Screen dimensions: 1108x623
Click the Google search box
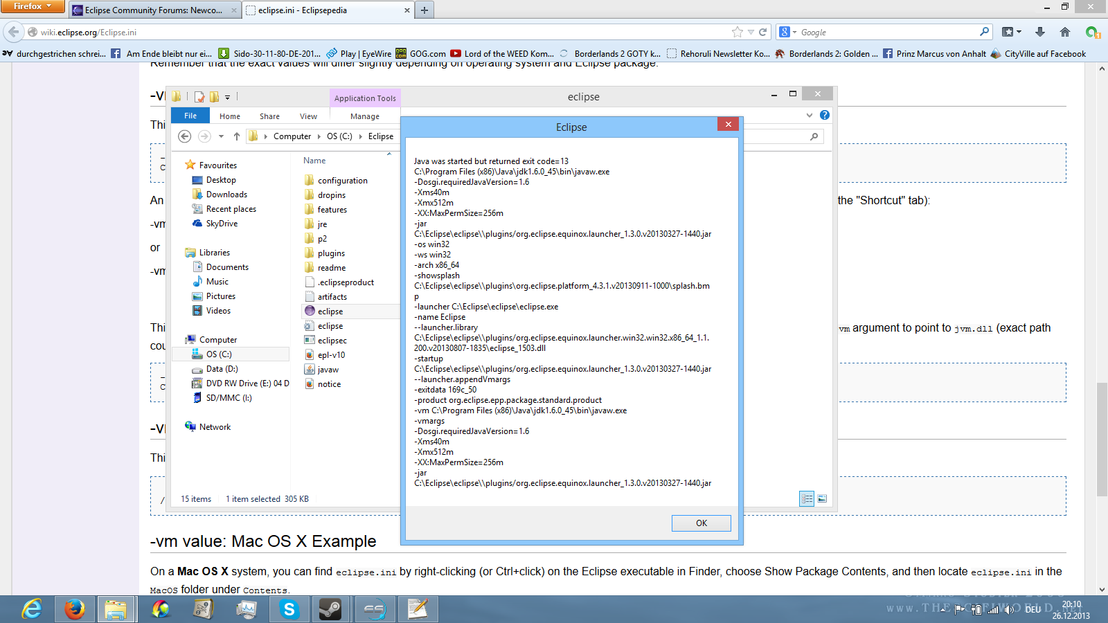[888, 33]
